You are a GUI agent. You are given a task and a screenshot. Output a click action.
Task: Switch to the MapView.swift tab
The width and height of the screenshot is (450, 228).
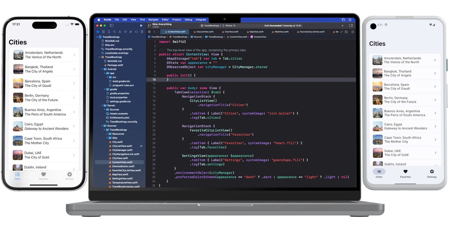255,31
